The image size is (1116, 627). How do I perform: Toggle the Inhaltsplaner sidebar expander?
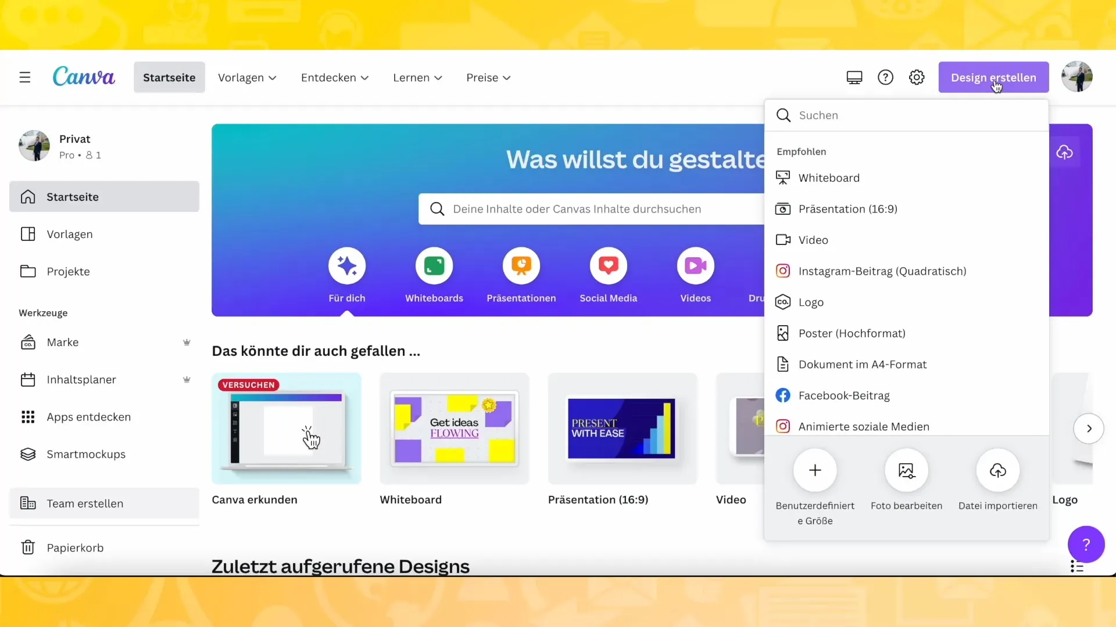(186, 380)
